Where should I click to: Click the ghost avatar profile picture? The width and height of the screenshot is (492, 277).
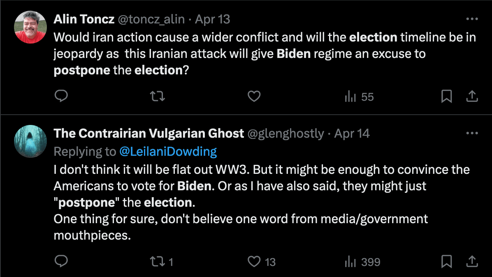30,141
